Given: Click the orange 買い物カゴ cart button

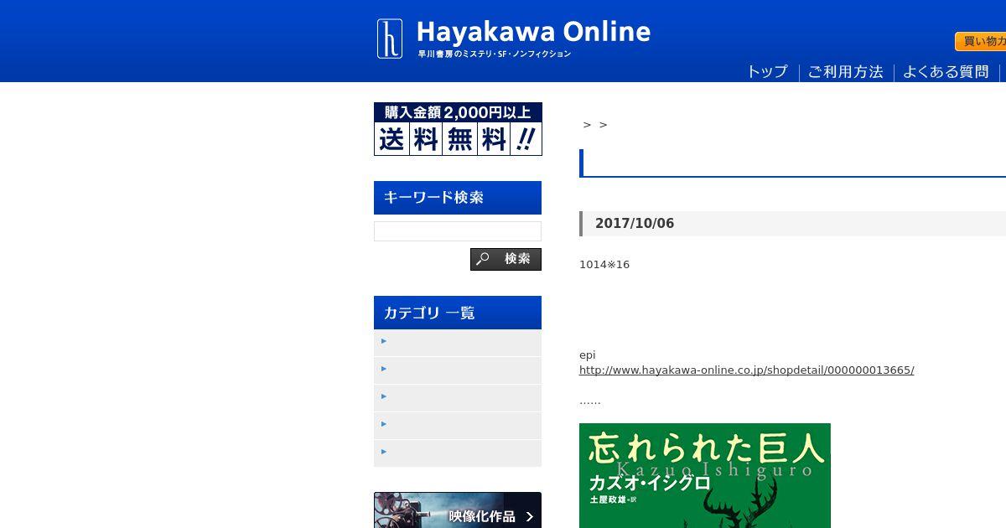Looking at the screenshot, I should coord(981,41).
